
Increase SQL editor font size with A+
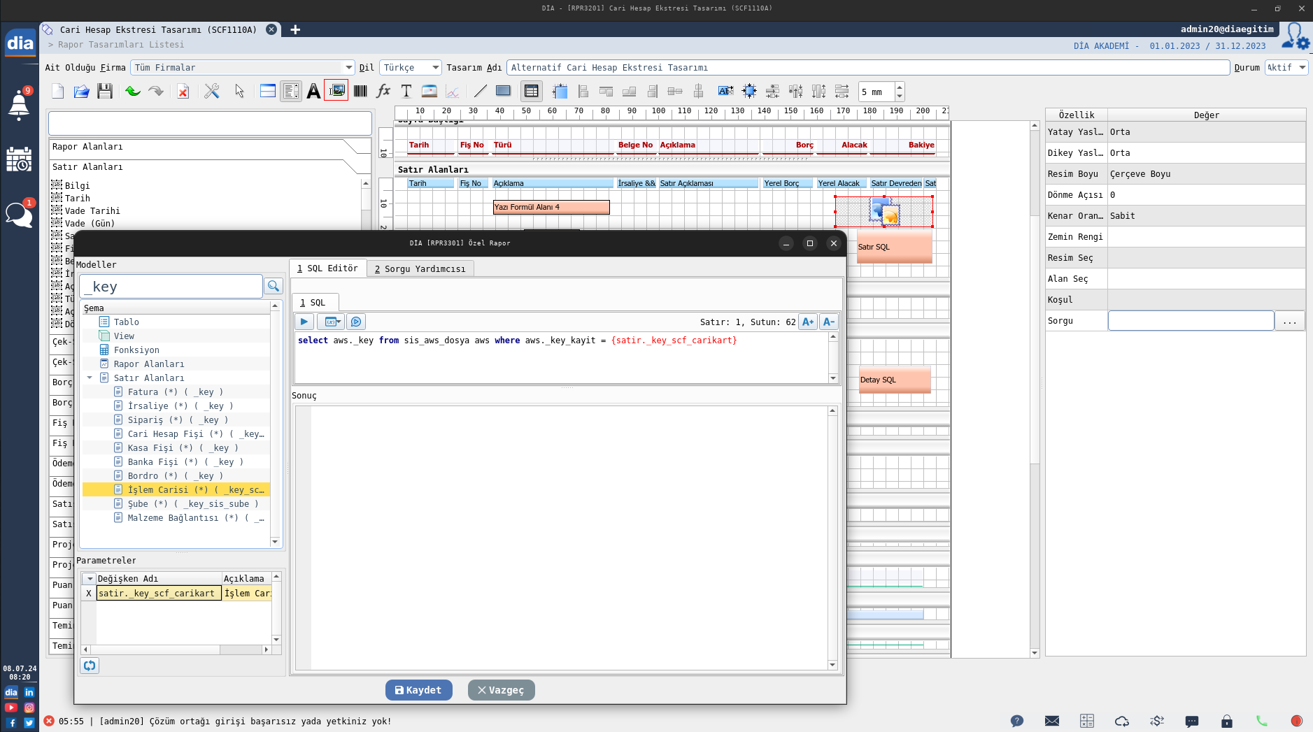pos(808,322)
